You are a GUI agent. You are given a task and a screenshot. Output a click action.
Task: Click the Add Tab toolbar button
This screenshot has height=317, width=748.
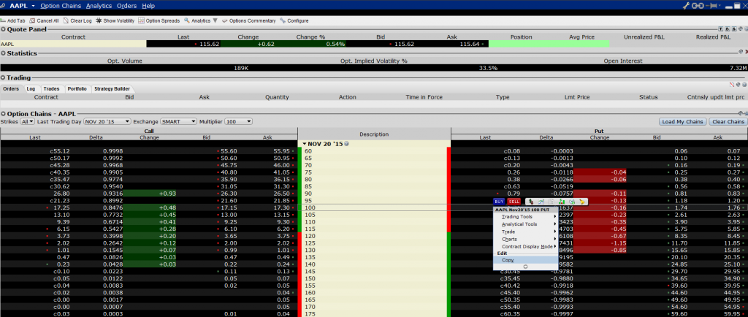pos(13,21)
